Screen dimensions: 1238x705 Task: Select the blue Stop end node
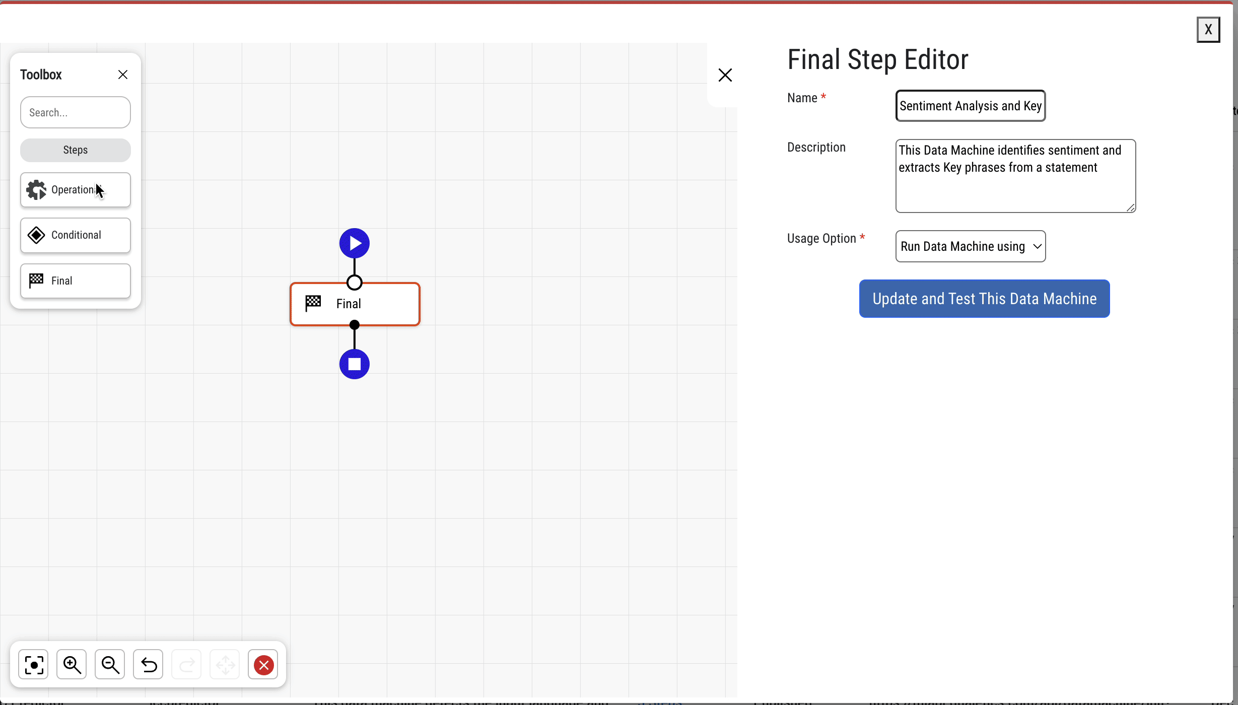[x=355, y=364]
